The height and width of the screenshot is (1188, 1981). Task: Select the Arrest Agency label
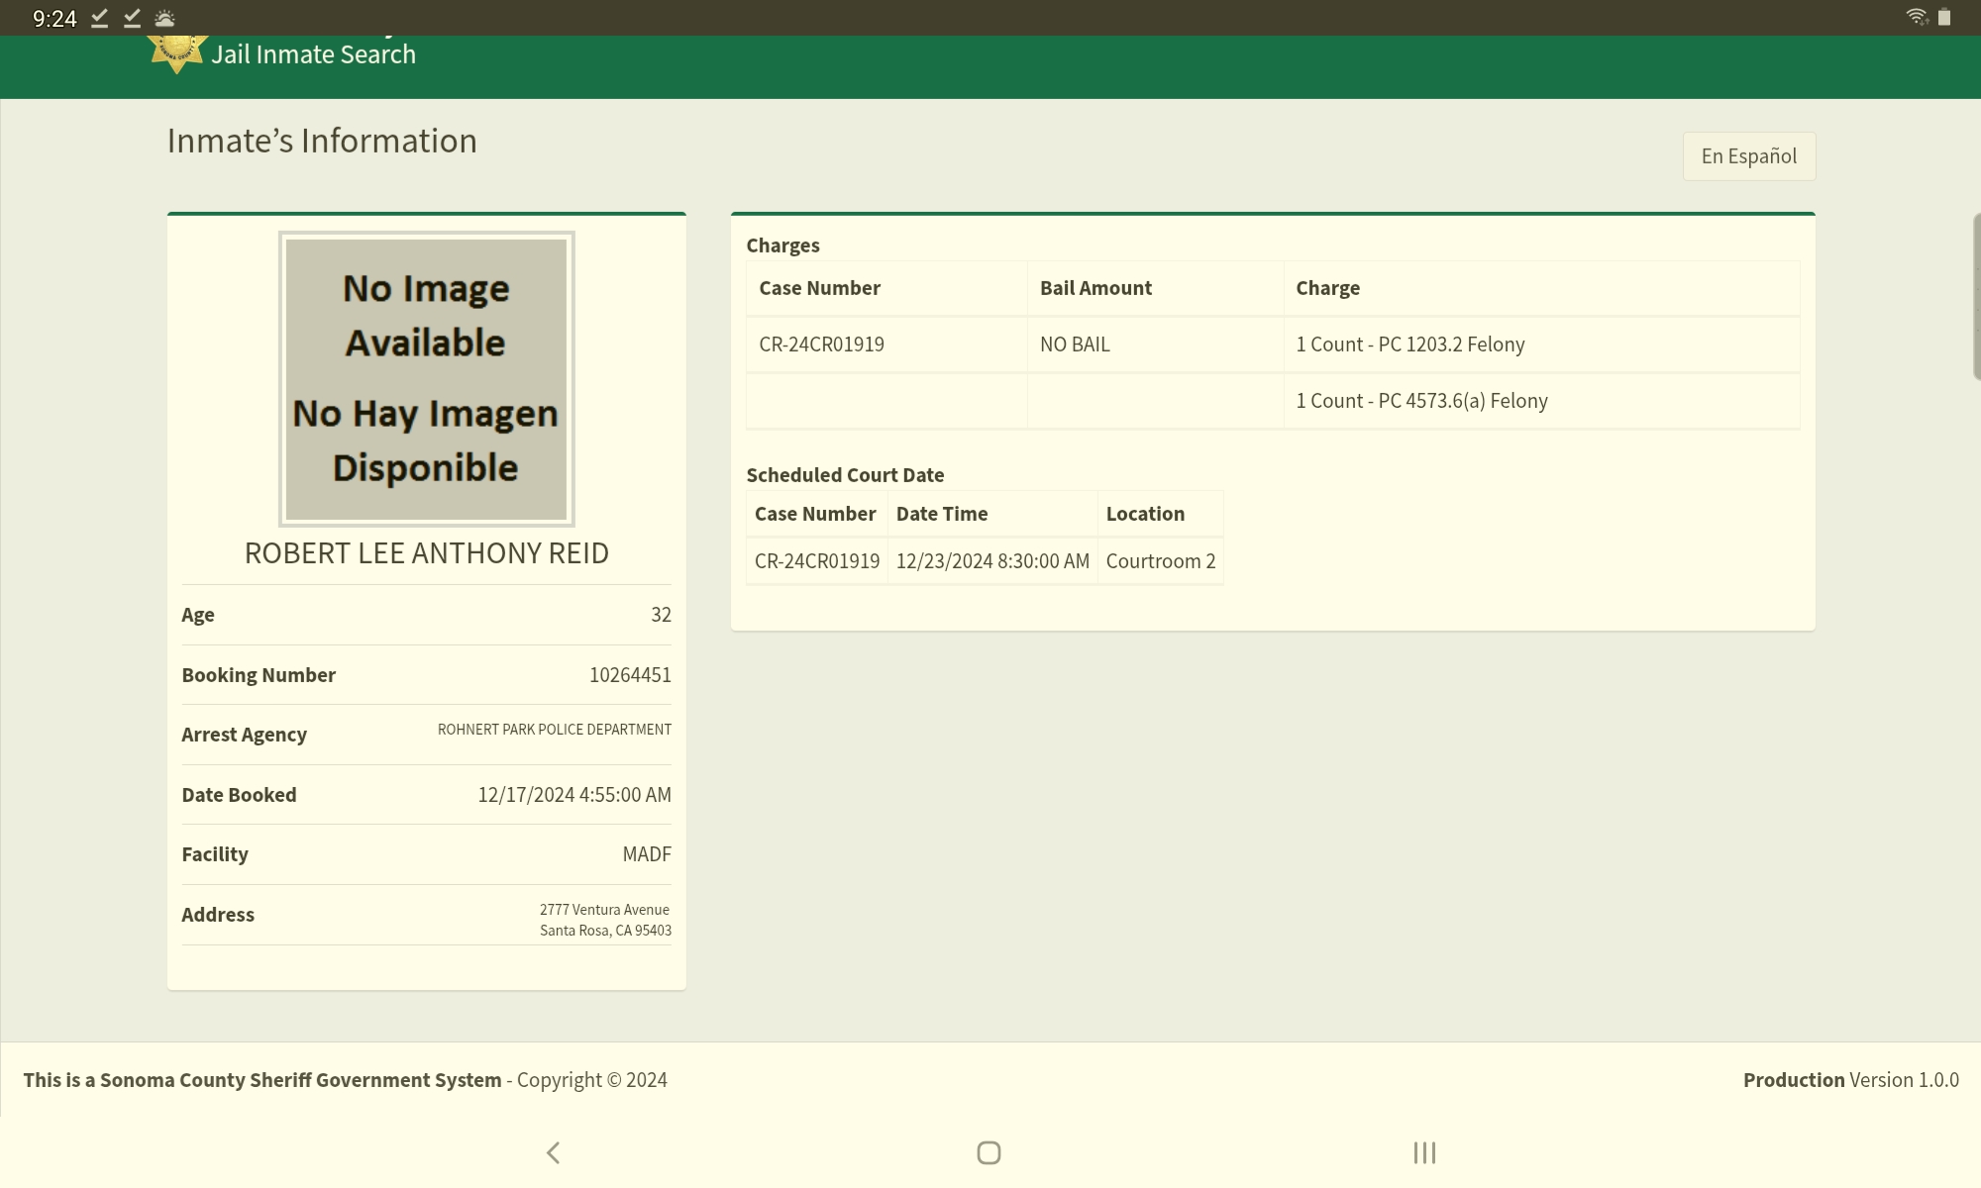(x=244, y=735)
